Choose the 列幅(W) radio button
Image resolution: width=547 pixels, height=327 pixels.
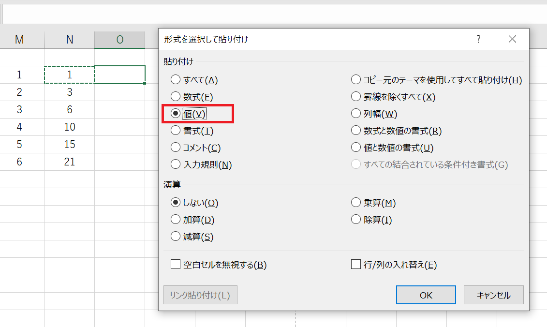pos(356,114)
